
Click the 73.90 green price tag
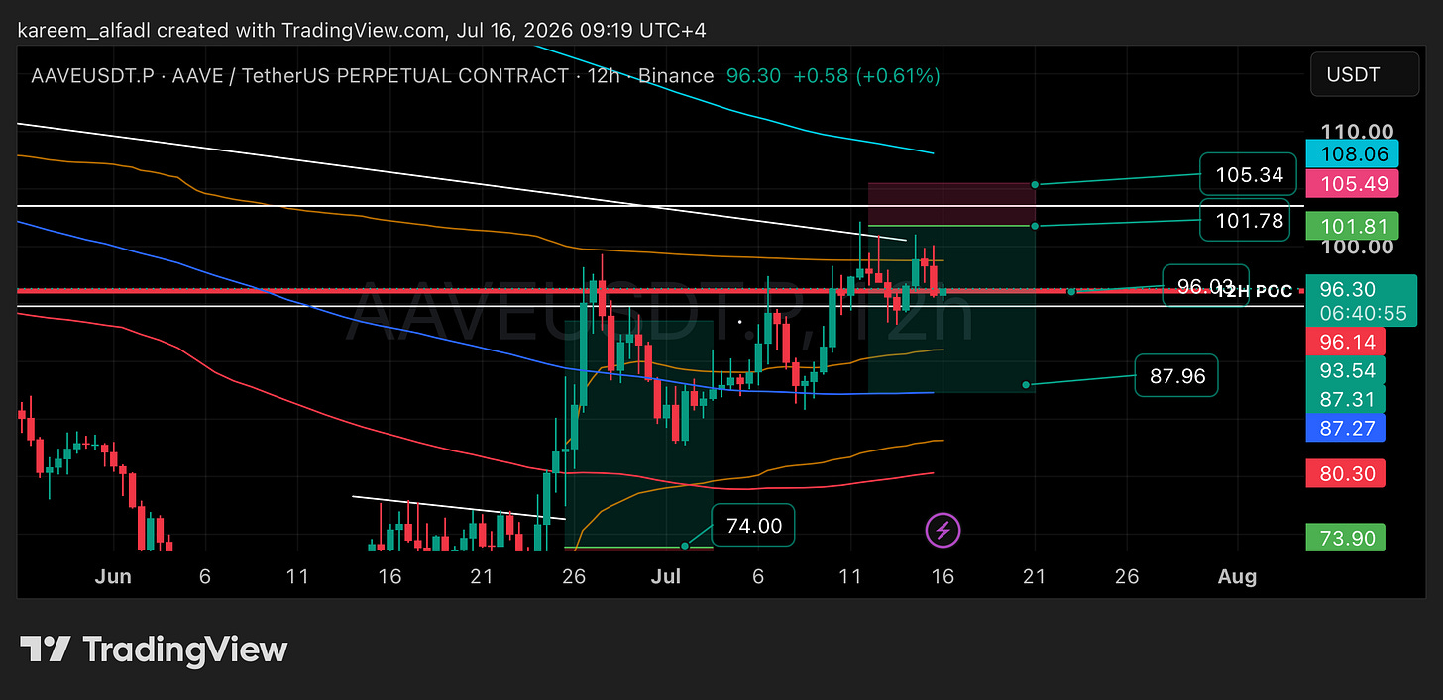[1346, 538]
